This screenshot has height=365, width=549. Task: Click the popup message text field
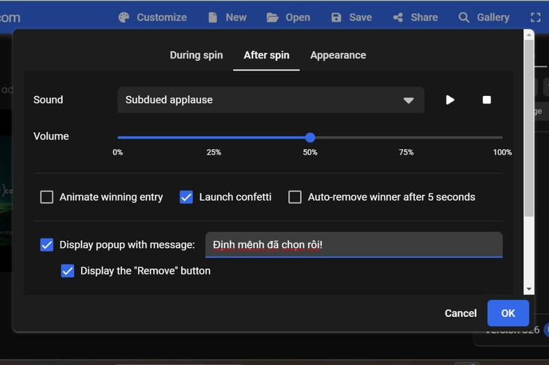[353, 245]
